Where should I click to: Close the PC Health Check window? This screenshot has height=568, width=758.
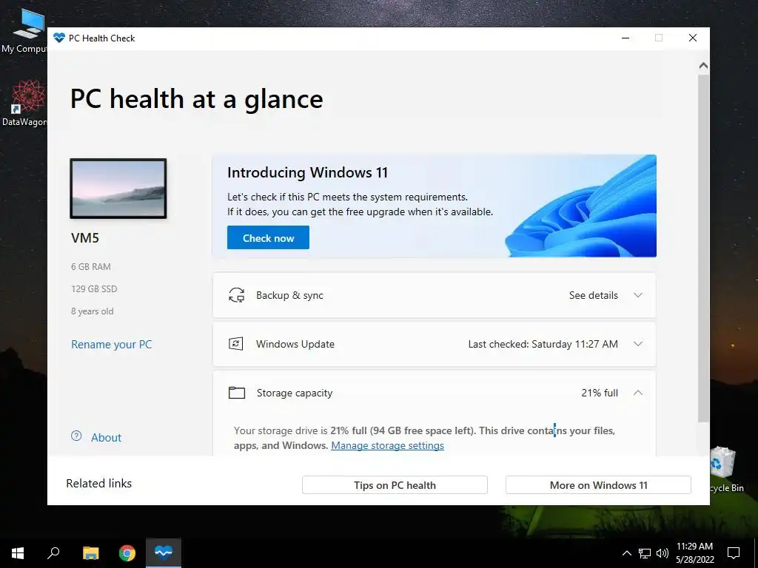click(693, 38)
